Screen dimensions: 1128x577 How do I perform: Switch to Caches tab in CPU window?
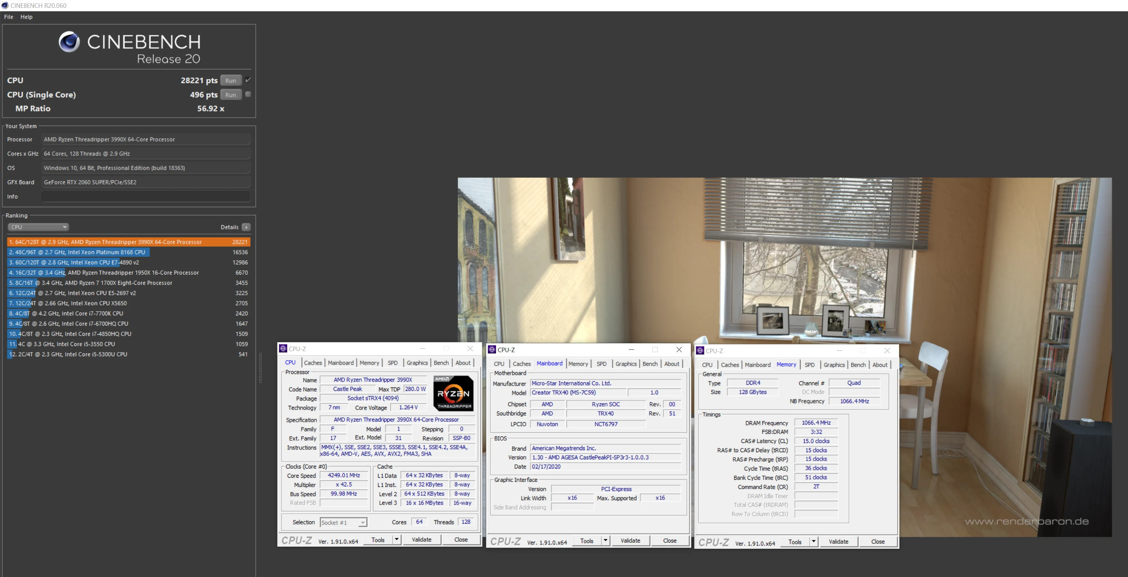(313, 363)
